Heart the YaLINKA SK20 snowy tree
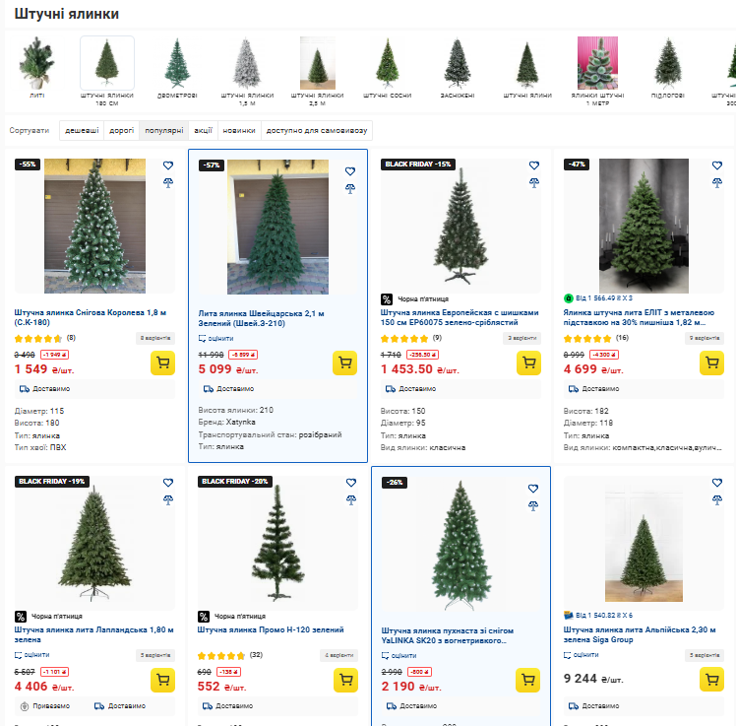This screenshot has height=726, width=736. coord(533,489)
